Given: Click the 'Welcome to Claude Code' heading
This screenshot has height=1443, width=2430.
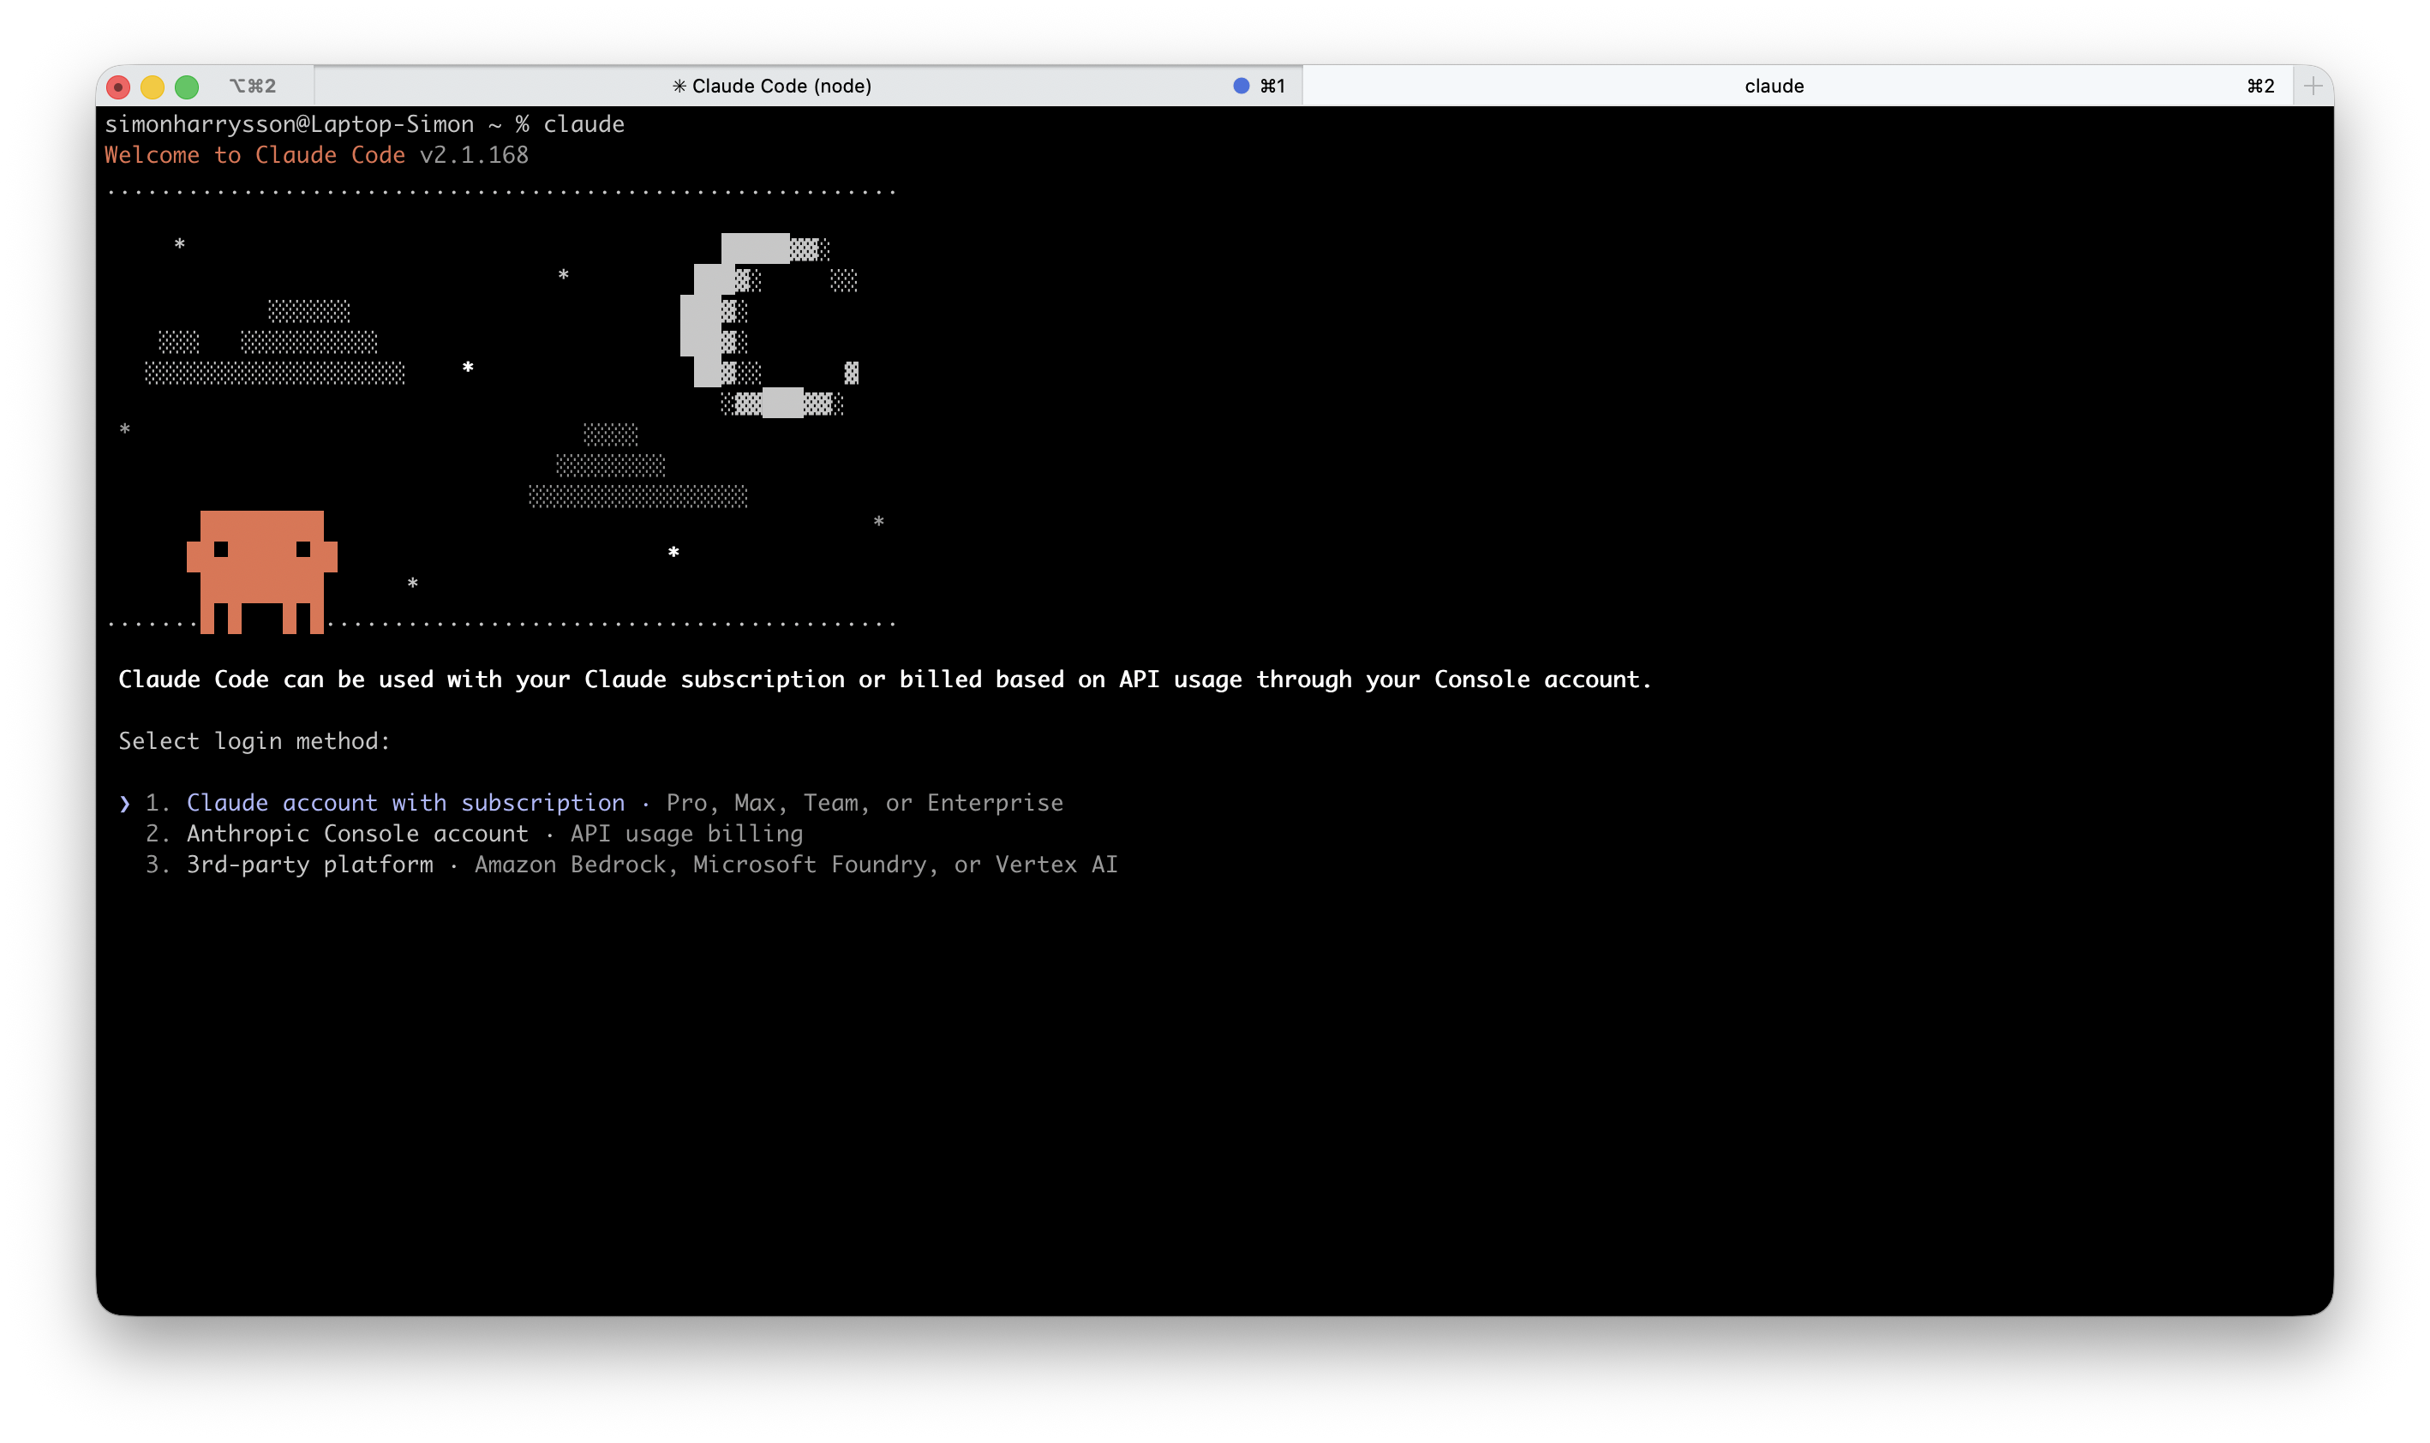Looking at the screenshot, I should 254,154.
